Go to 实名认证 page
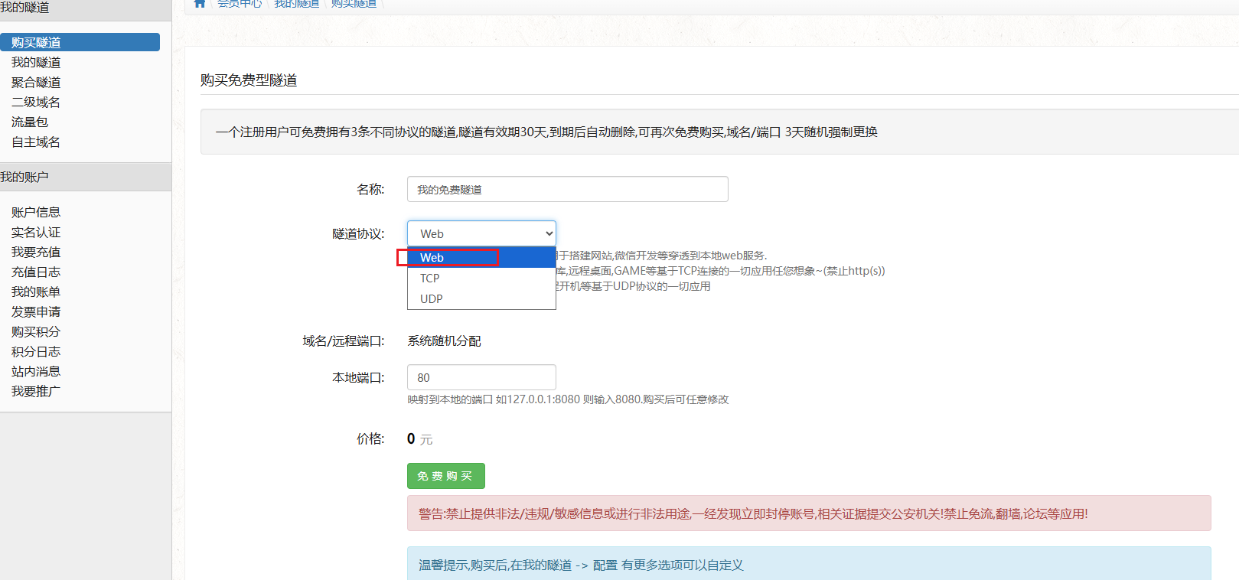Screen dimensions: 1239x580 click(x=36, y=232)
